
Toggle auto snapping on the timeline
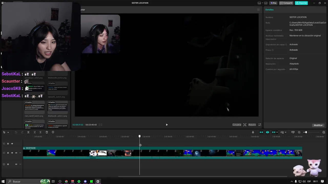(267, 132)
